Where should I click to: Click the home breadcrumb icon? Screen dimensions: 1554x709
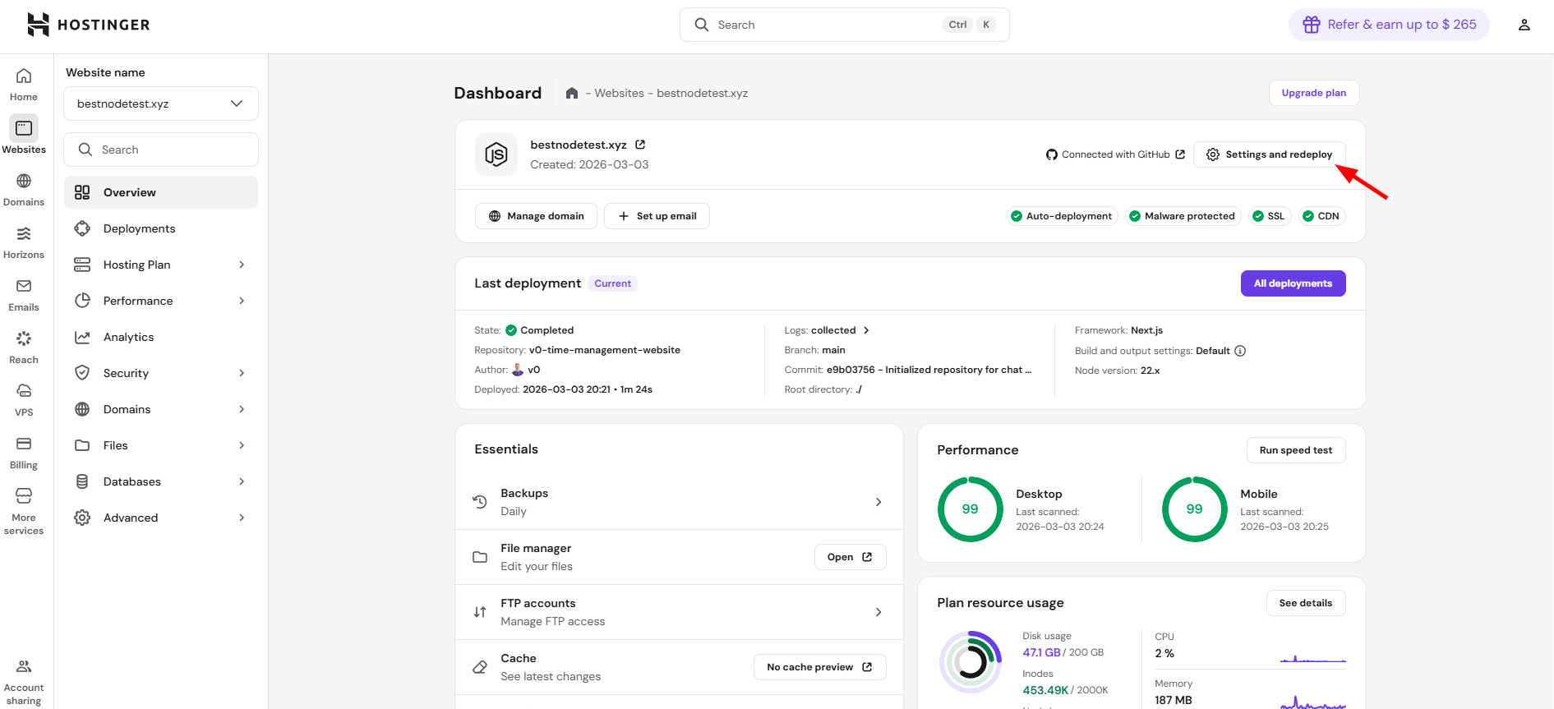572,94
